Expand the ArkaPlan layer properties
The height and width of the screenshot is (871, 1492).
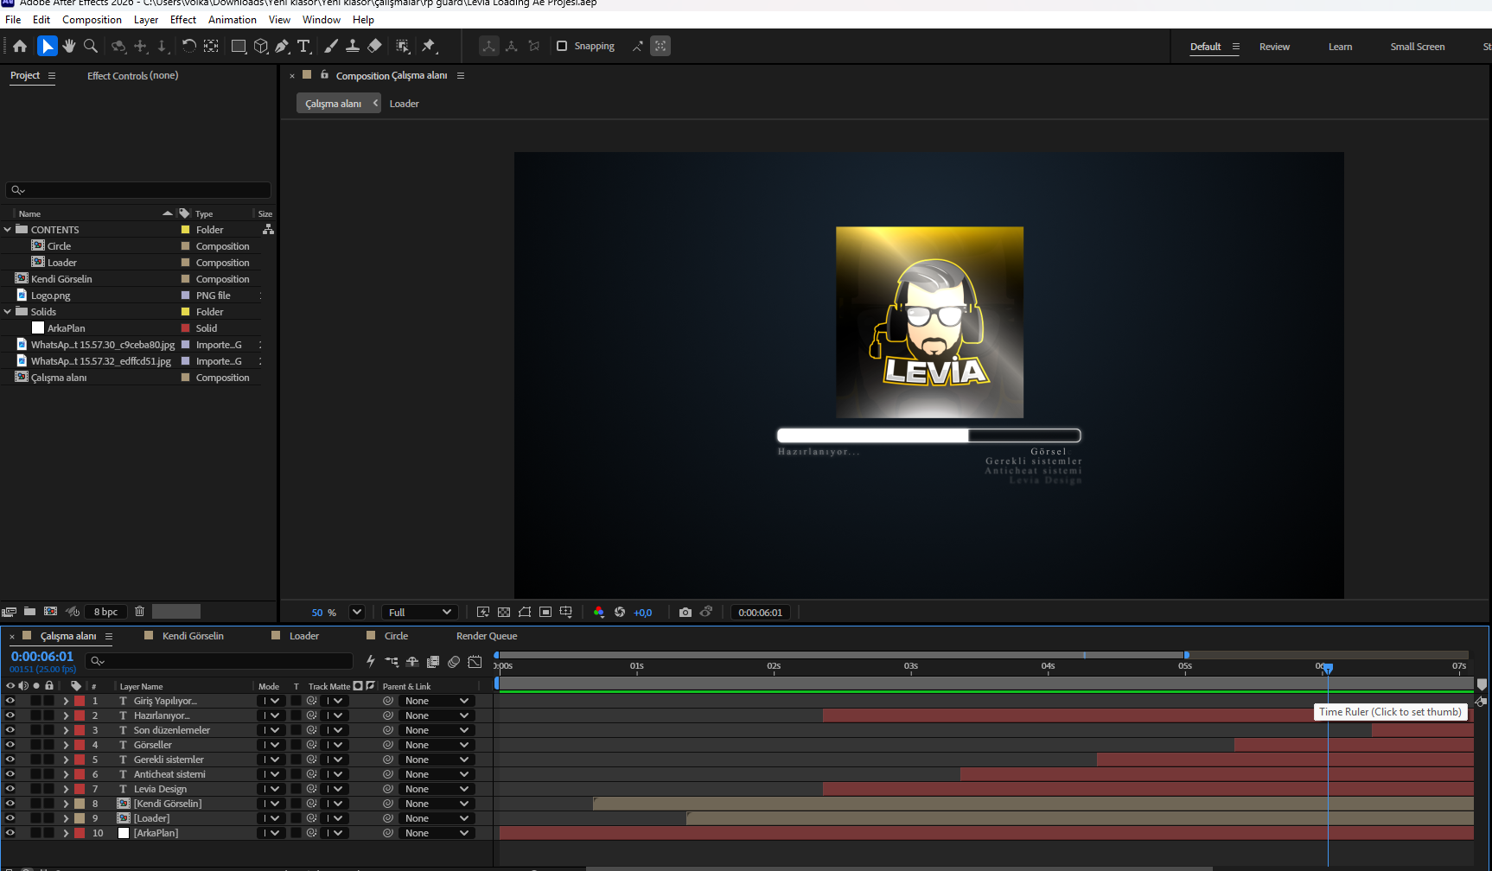point(66,833)
